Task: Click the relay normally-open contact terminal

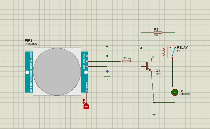Action: [x=170, y=47]
